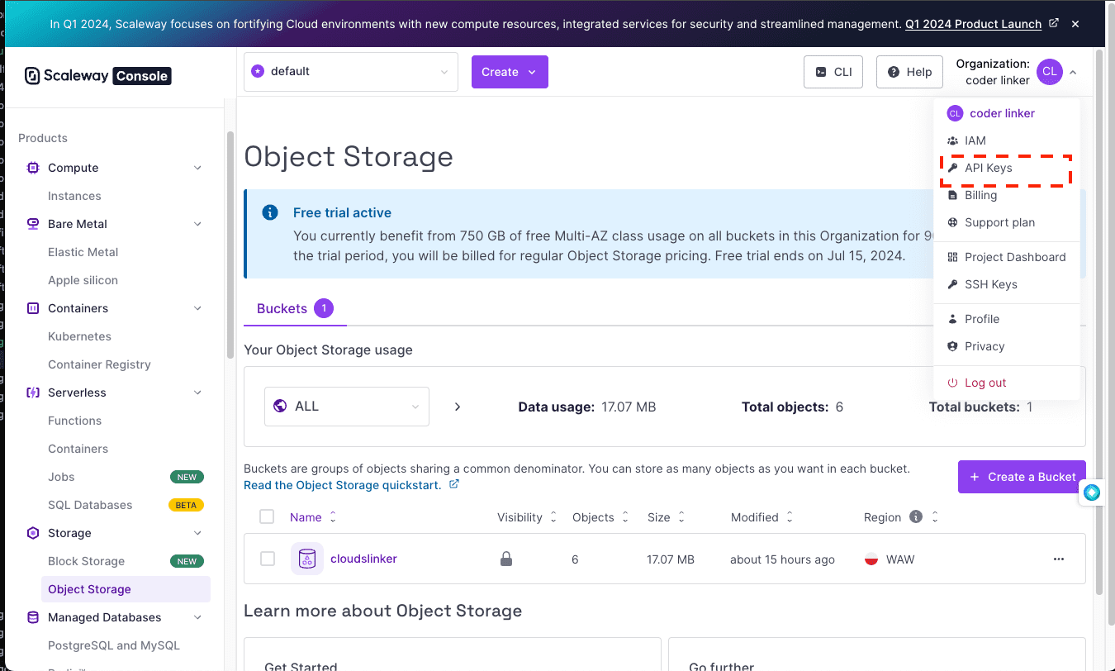The width and height of the screenshot is (1115, 671).
Task: Click the cloudslinker bucket icon
Action: (306, 559)
